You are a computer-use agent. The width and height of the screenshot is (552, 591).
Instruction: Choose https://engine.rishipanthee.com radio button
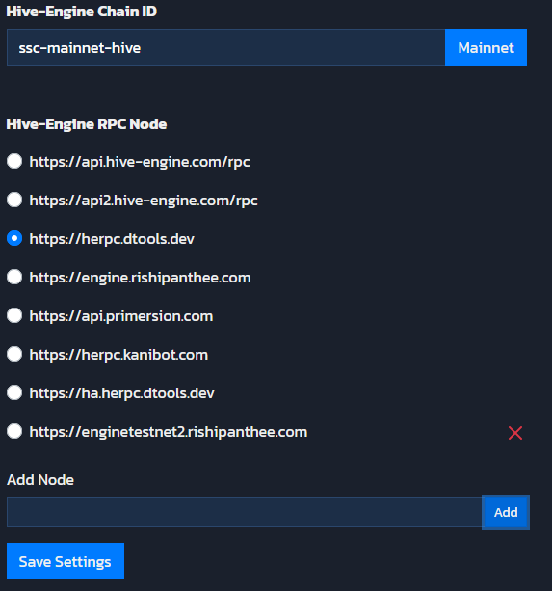pyautogui.click(x=14, y=277)
